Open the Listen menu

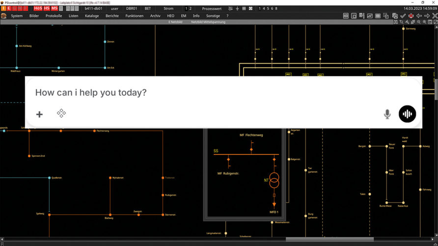(x=74, y=16)
